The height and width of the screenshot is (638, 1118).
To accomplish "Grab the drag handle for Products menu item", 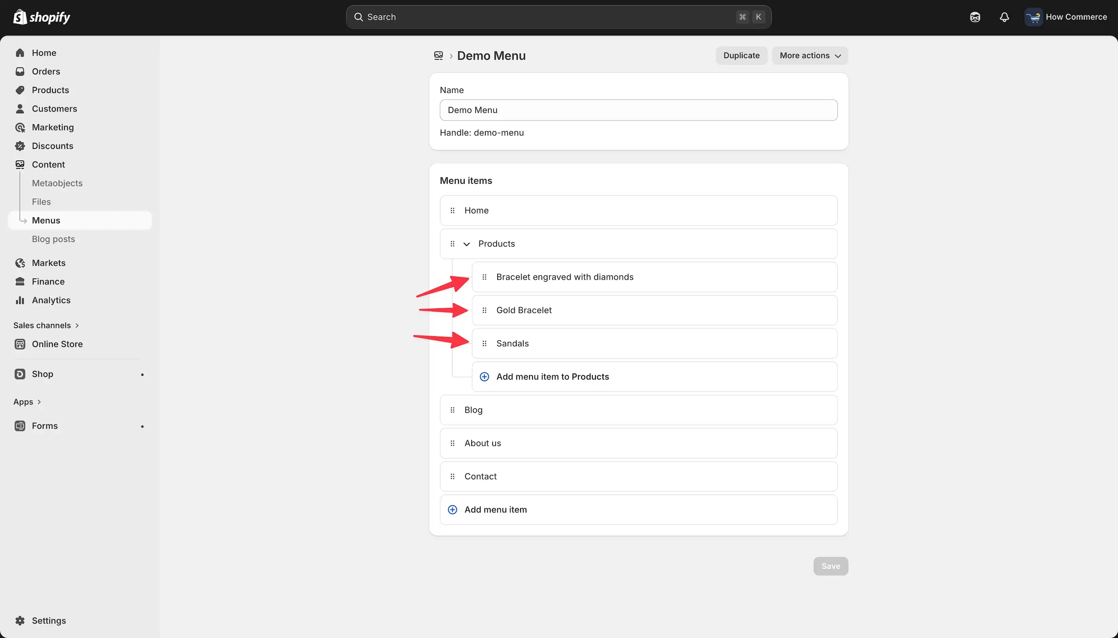I will [452, 244].
